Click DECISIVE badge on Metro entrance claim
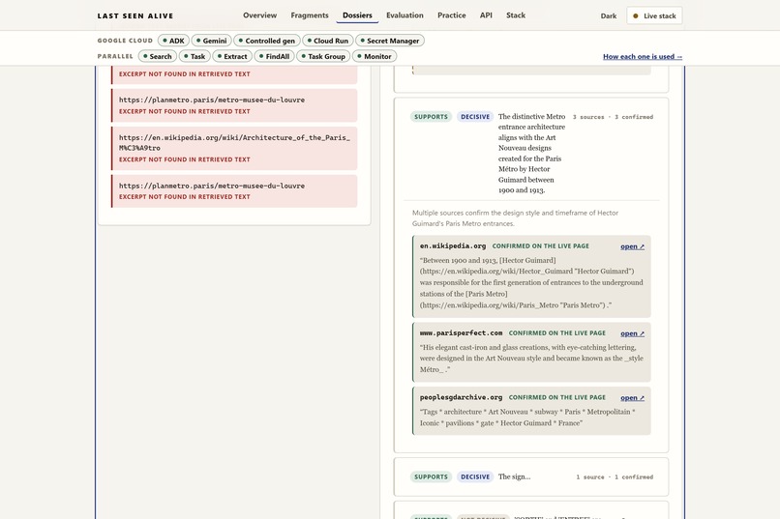780x519 pixels. point(475,117)
